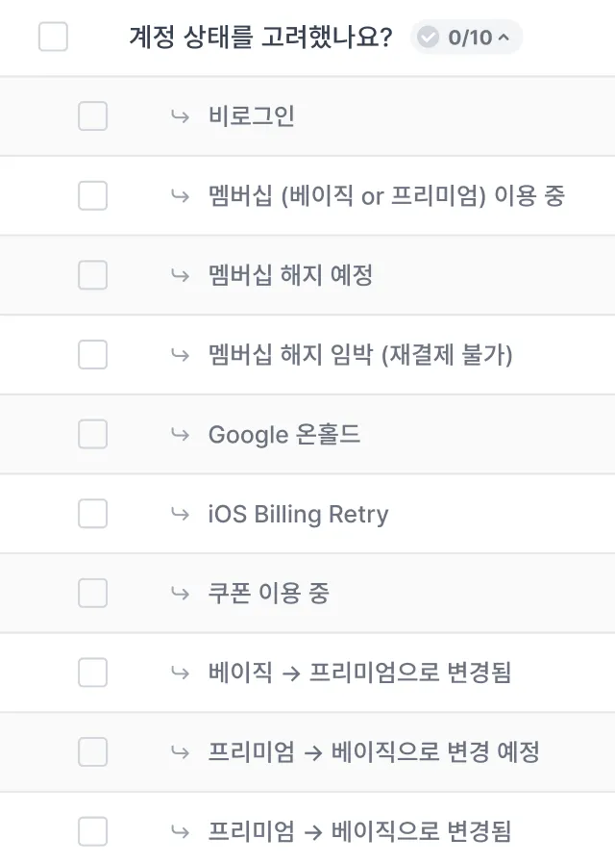
Task: Click the subtask arrow before '멤버십 해지 예정'
Action: (x=180, y=275)
